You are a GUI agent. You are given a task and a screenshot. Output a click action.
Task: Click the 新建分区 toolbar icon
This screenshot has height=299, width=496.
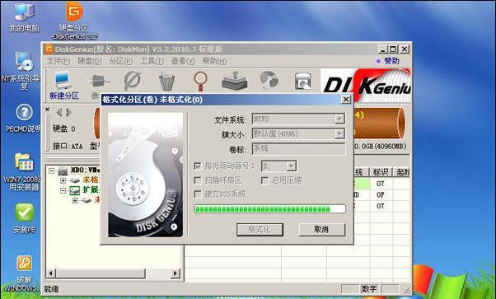click(x=64, y=85)
